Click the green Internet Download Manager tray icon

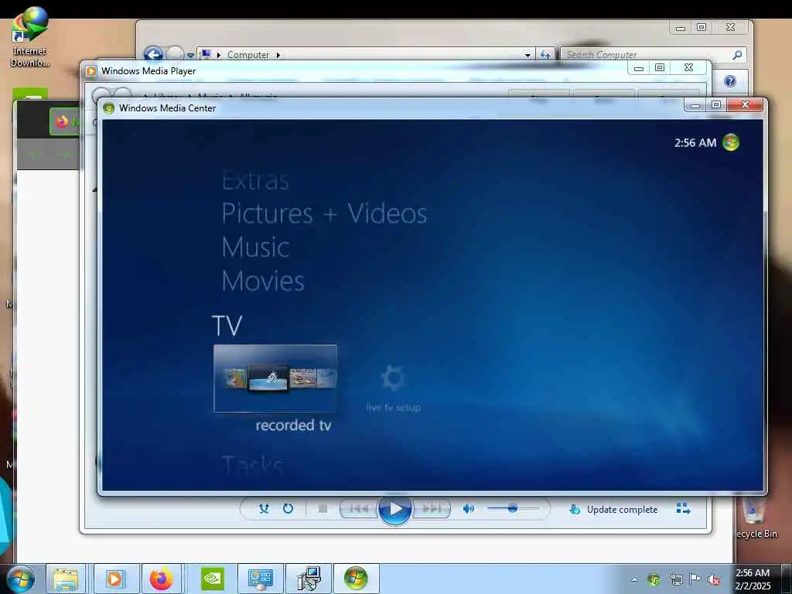(654, 580)
